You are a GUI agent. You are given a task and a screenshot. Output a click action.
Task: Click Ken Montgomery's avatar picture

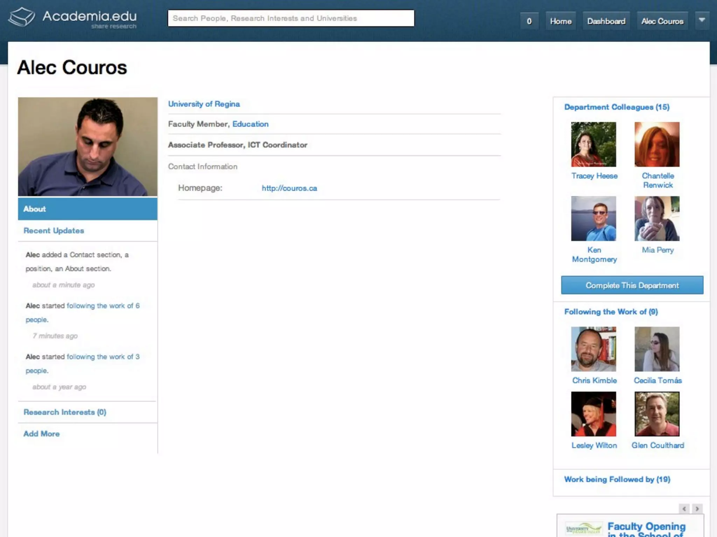click(x=593, y=219)
